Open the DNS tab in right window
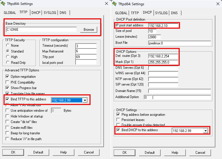 (x=174, y=13)
